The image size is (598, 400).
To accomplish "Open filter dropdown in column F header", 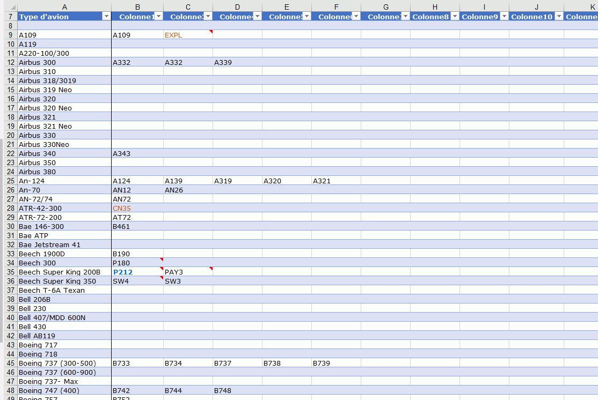I will (356, 17).
